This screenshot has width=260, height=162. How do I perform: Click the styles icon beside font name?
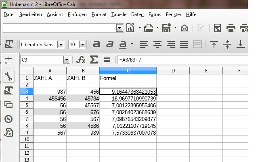[x=9, y=44]
